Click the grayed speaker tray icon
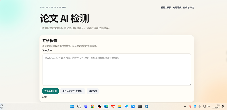227x110 pixels. tap(200, 107)
